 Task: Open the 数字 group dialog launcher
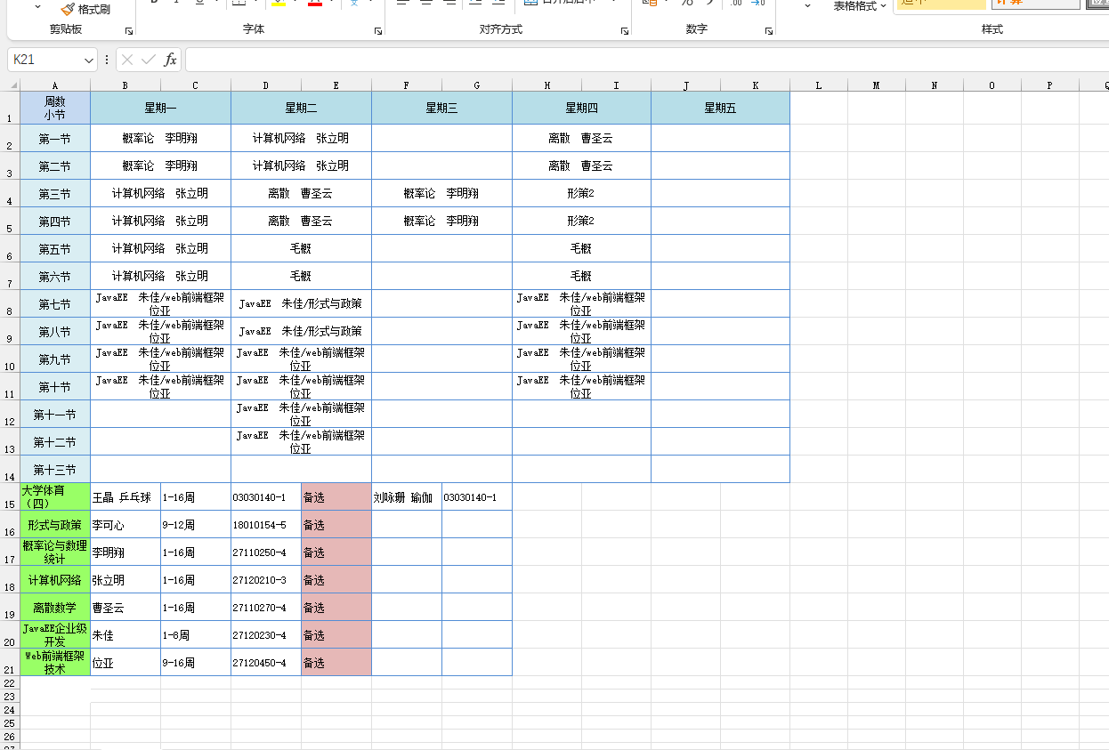click(768, 31)
